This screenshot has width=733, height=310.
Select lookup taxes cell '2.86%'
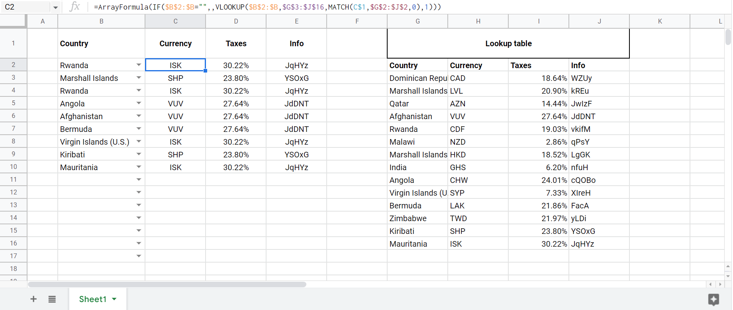(x=539, y=141)
